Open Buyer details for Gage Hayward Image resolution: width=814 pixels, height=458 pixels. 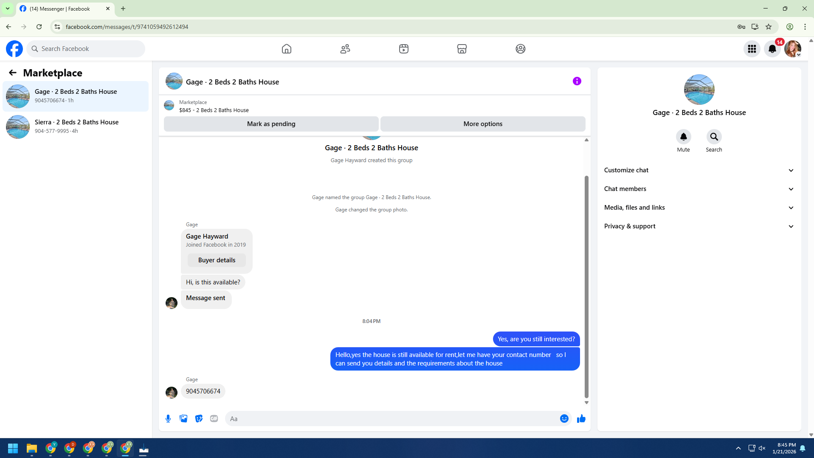(217, 260)
